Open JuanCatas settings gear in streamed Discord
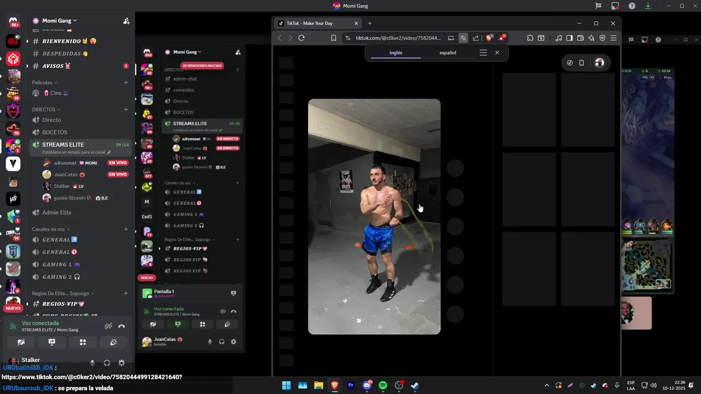 point(234,342)
